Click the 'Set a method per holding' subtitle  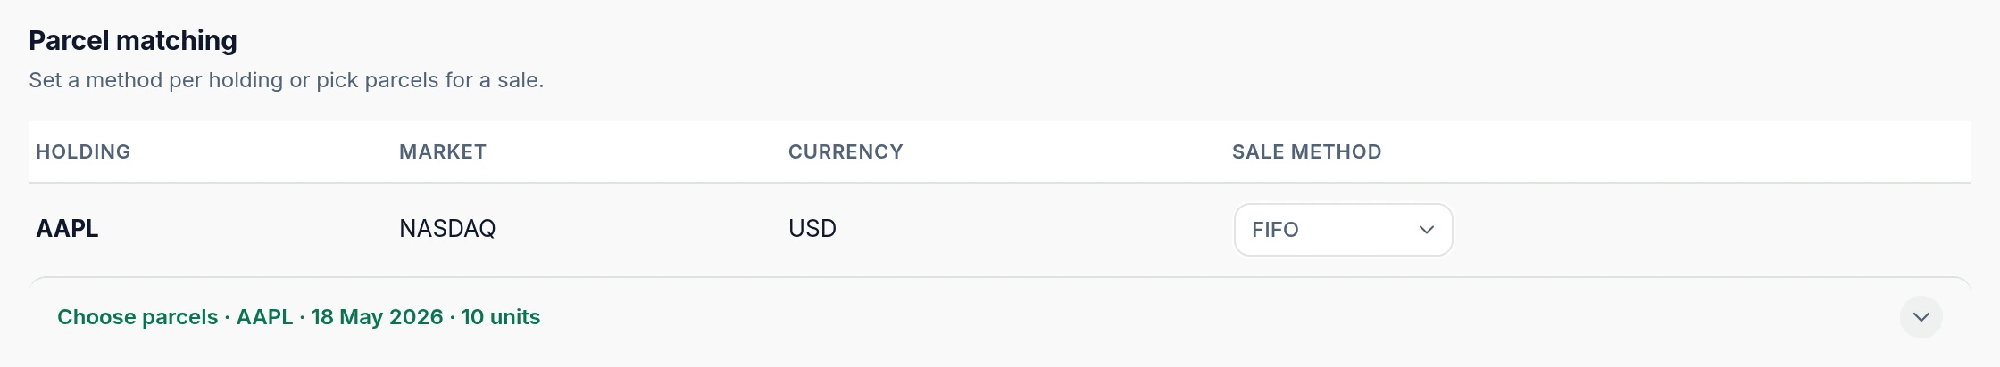pos(286,80)
